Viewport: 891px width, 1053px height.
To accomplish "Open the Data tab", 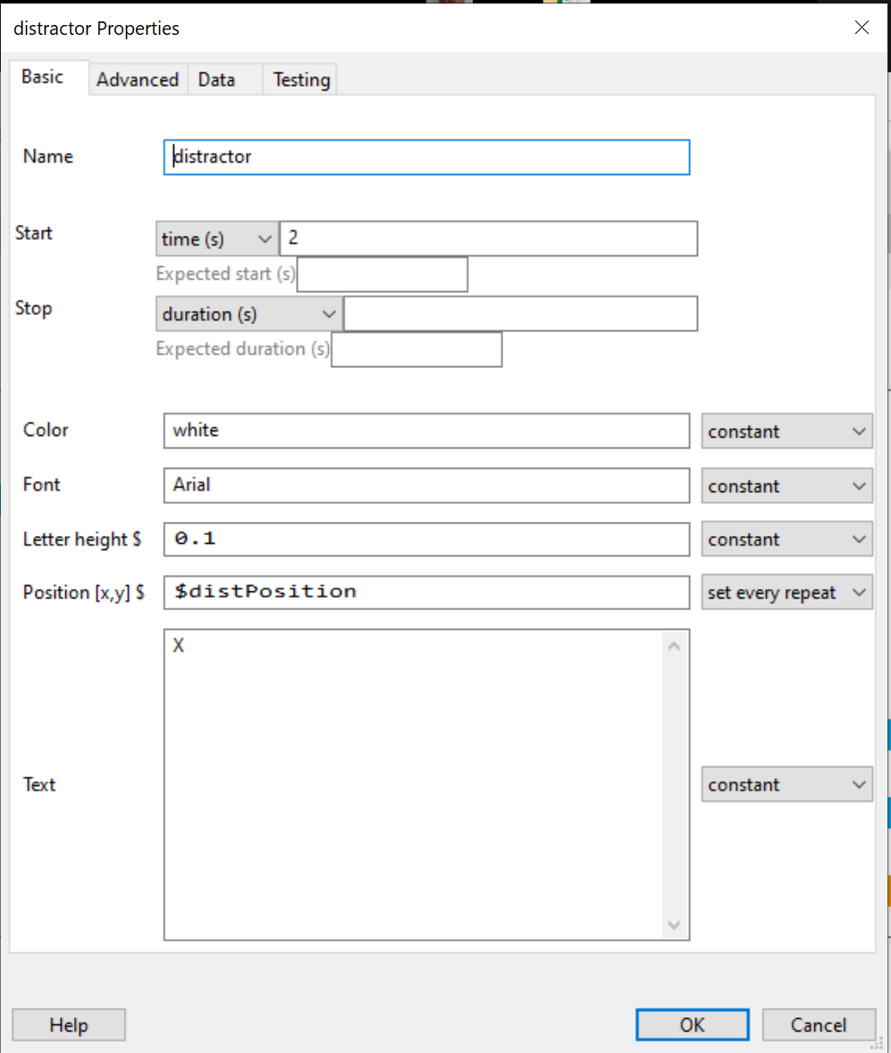I will (217, 79).
